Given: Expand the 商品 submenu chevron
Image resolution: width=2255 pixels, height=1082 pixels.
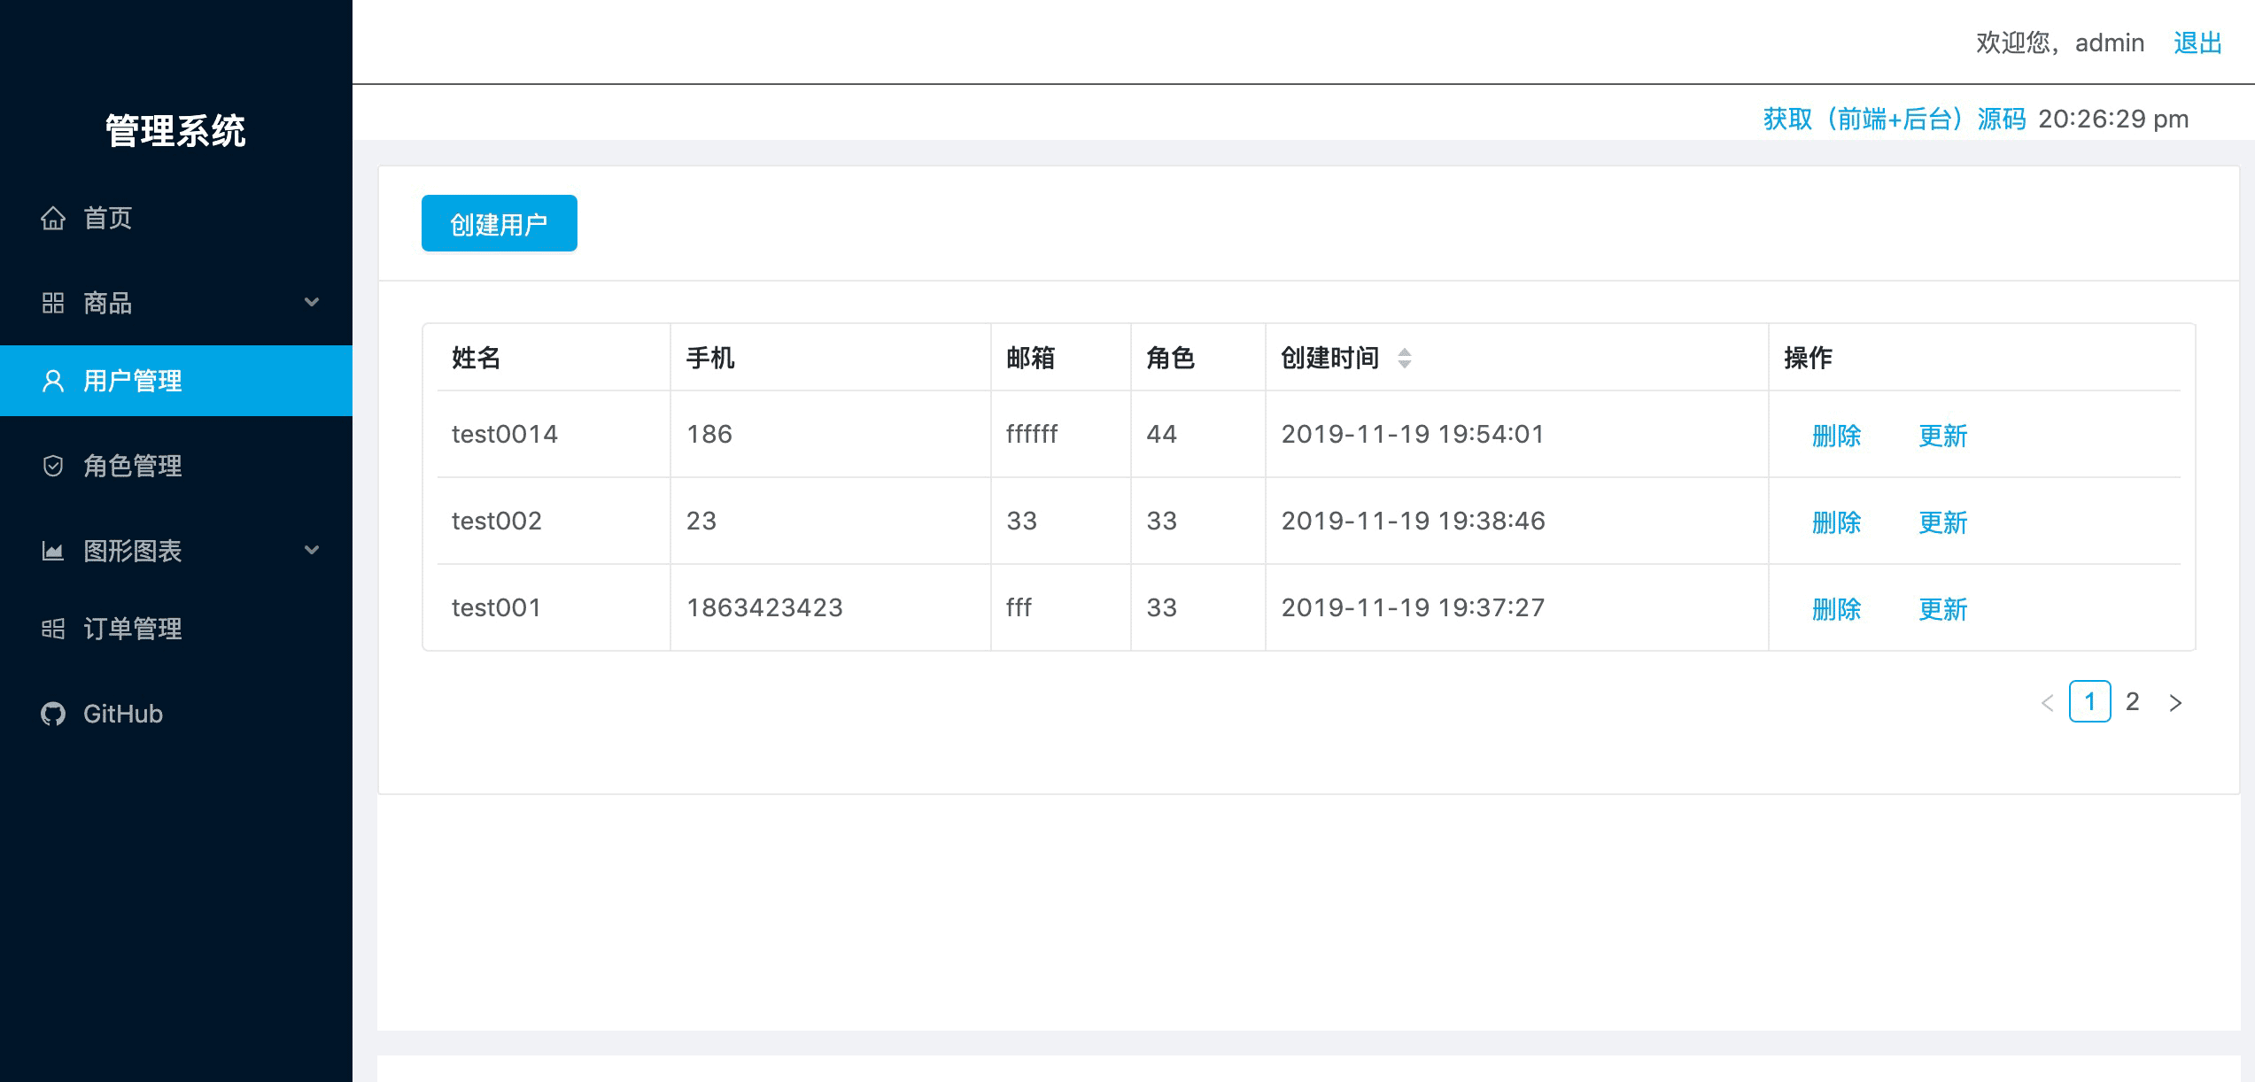Looking at the screenshot, I should [312, 303].
